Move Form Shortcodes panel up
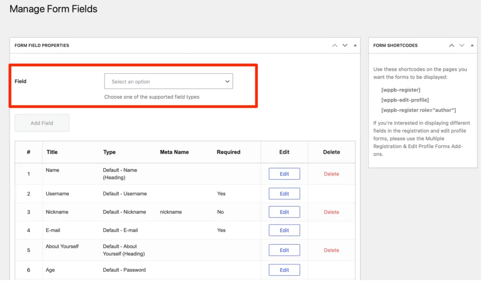Image resolution: width=489 pixels, height=288 pixels. click(x=452, y=45)
